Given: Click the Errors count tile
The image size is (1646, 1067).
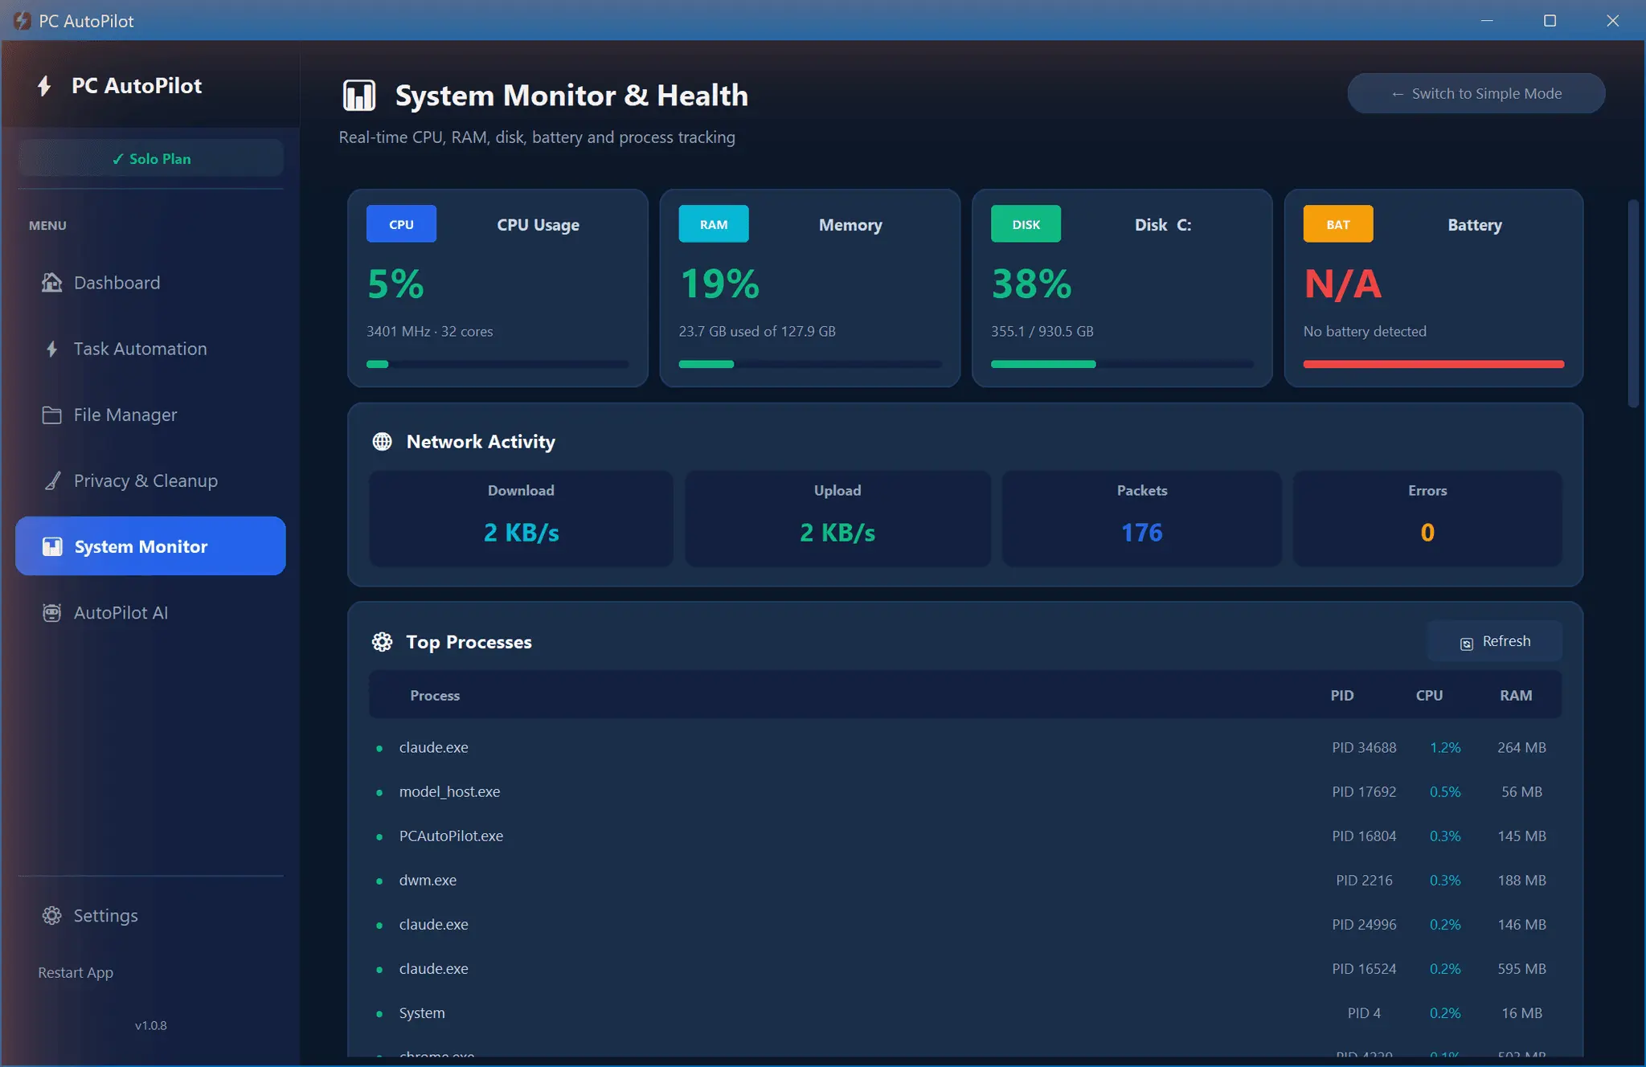Looking at the screenshot, I should coord(1427,518).
